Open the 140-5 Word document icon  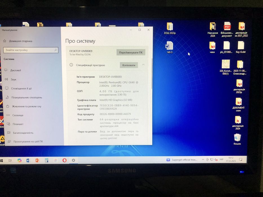pyautogui.click(x=169, y=47)
